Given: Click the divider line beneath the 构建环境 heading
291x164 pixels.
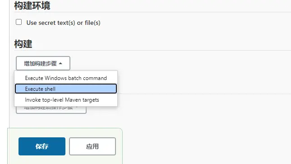Looking at the screenshot, I should pos(152,12).
